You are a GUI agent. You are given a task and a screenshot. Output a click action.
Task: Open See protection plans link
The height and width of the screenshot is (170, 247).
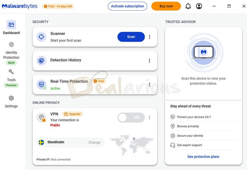point(203,157)
